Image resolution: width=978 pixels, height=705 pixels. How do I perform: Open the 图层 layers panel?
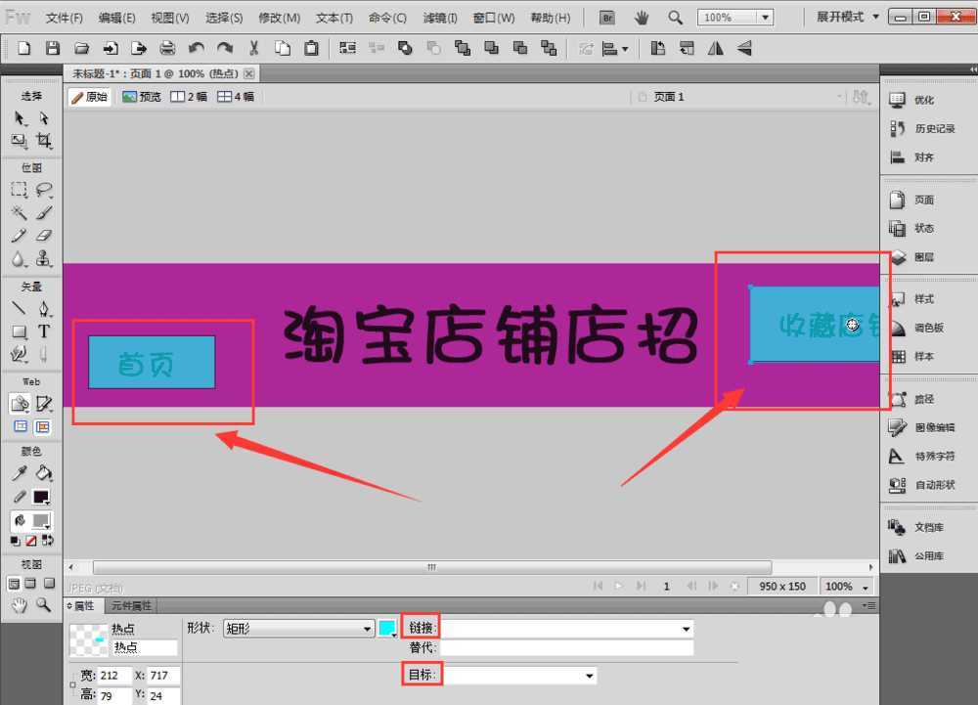click(x=923, y=257)
